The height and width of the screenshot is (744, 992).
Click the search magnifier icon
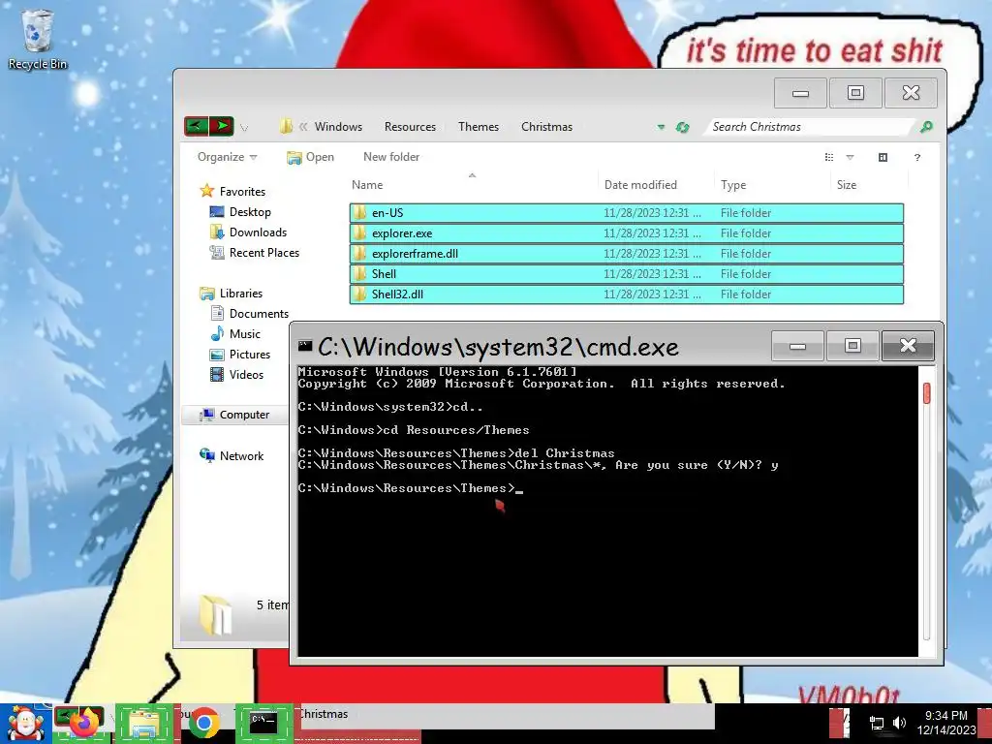point(926,127)
